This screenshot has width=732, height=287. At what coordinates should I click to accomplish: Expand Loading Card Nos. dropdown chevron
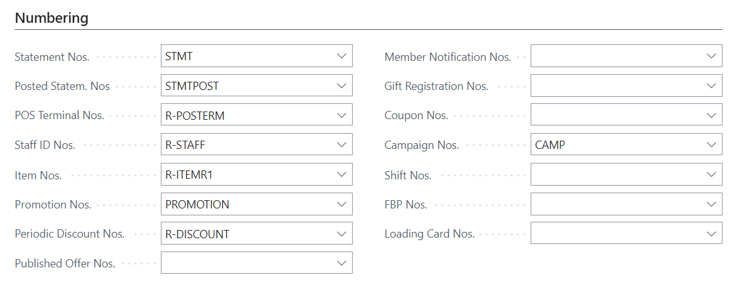pyautogui.click(x=711, y=234)
